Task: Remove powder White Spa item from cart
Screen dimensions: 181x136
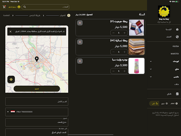Action: coord(80,61)
